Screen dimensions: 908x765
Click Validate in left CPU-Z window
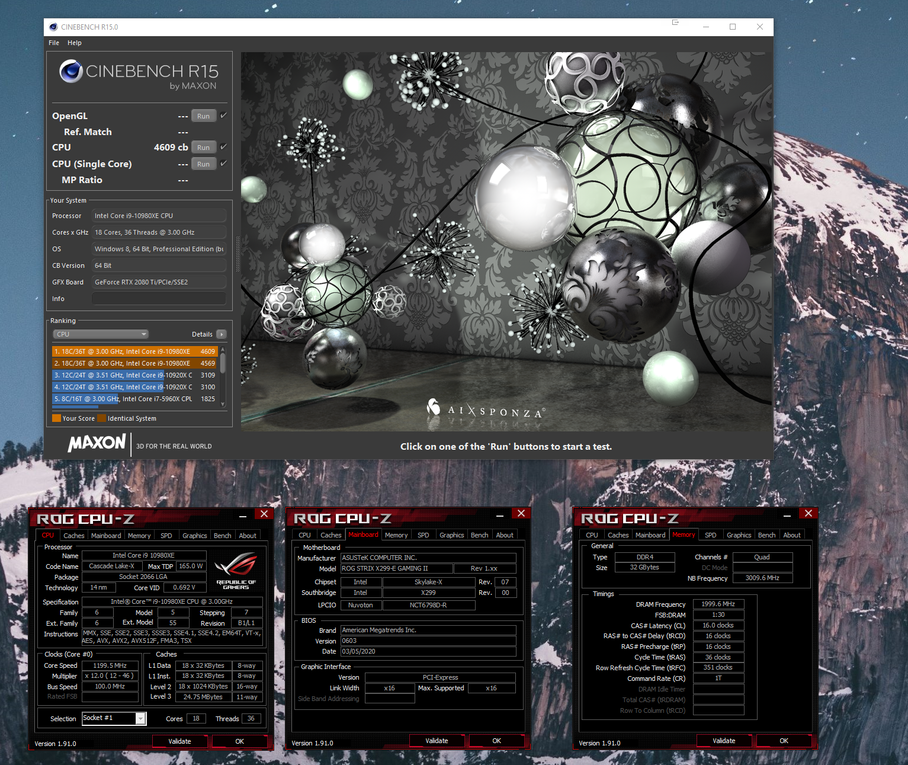coord(179,741)
